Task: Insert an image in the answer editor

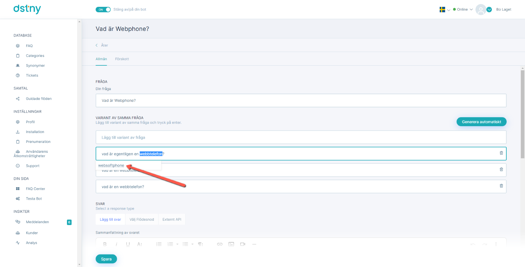Action: tap(231, 244)
